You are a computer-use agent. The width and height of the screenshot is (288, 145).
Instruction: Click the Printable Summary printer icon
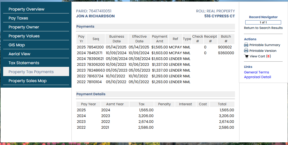[246, 45]
